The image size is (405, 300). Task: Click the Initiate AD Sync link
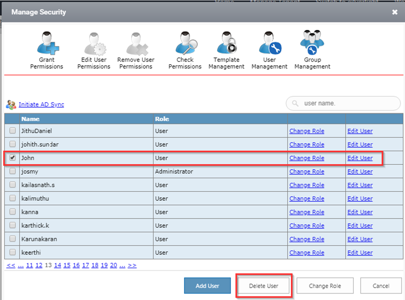[x=41, y=105]
